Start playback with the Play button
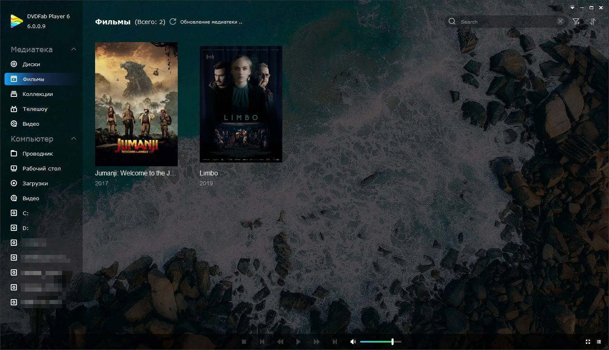This screenshot has height=350, width=609. [x=299, y=342]
